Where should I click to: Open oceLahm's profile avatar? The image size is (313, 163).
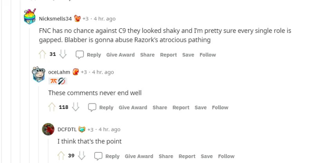click(39, 74)
